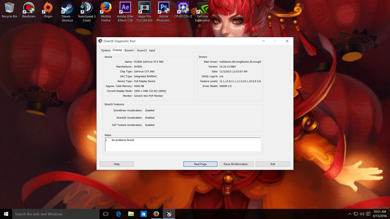
Task: Switch to the System tab
Action: (105, 50)
